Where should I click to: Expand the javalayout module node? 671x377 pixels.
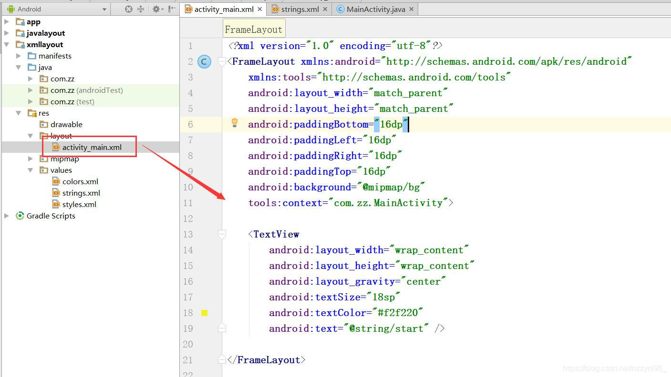7,33
